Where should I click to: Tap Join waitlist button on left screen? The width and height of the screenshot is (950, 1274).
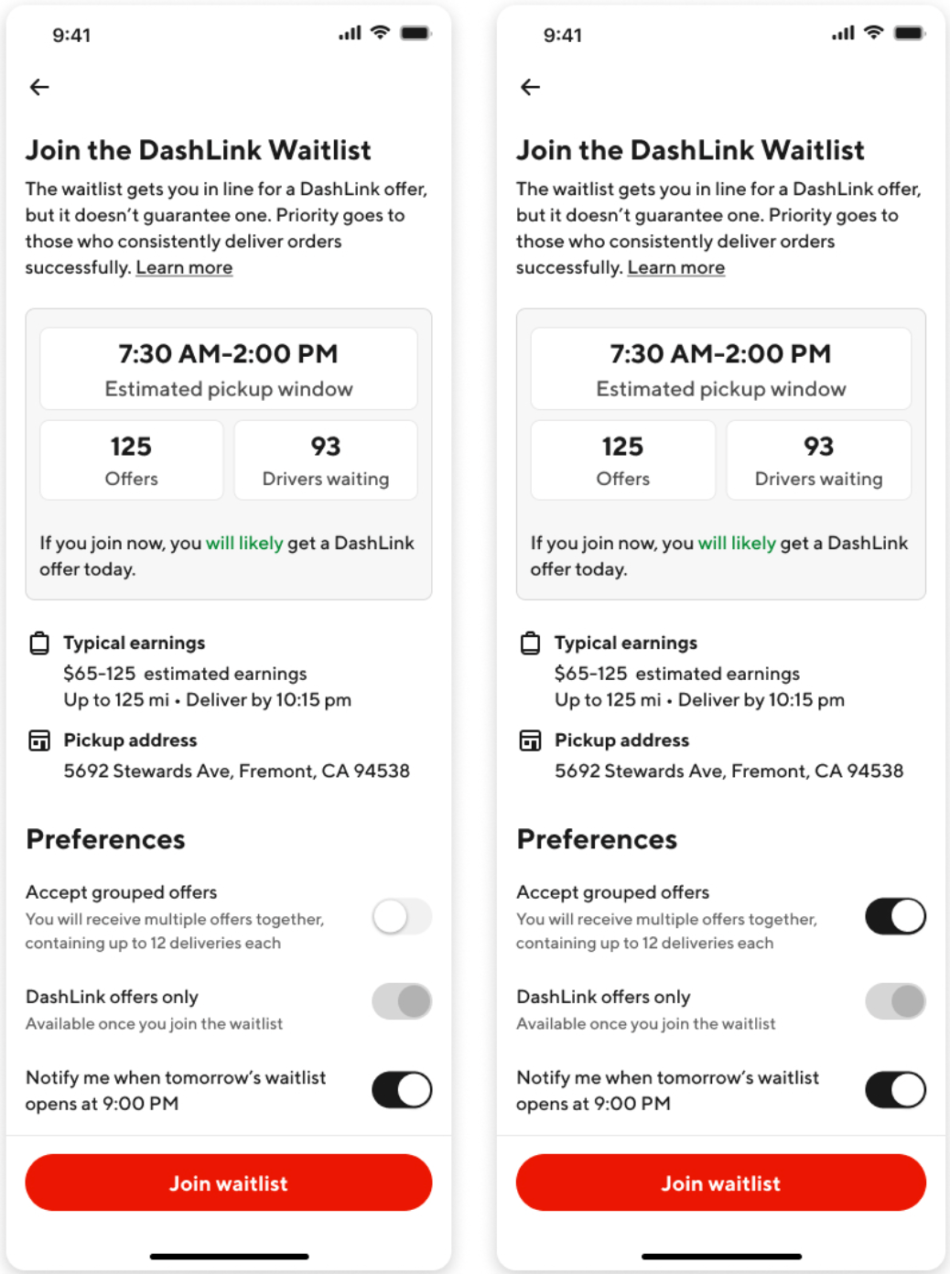[229, 1182]
